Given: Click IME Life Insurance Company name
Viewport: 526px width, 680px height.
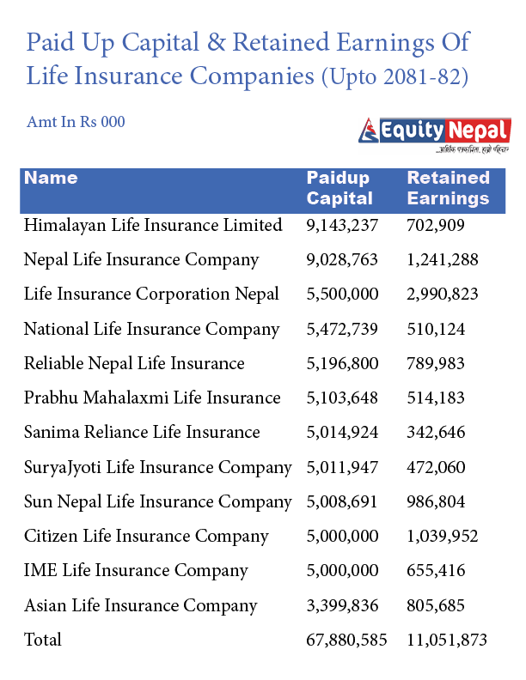Looking at the screenshot, I should 136,571.
